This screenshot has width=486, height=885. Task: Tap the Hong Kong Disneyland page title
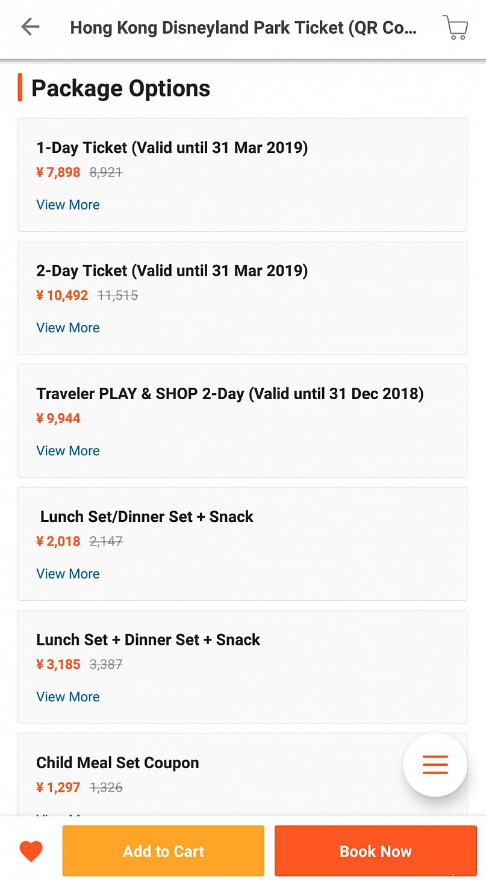tap(243, 28)
